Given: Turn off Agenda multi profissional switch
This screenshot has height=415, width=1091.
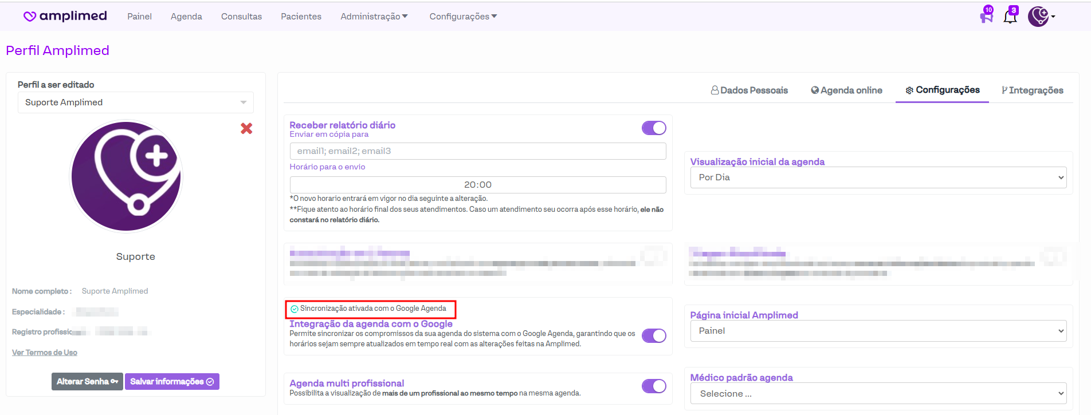Looking at the screenshot, I should (x=654, y=386).
